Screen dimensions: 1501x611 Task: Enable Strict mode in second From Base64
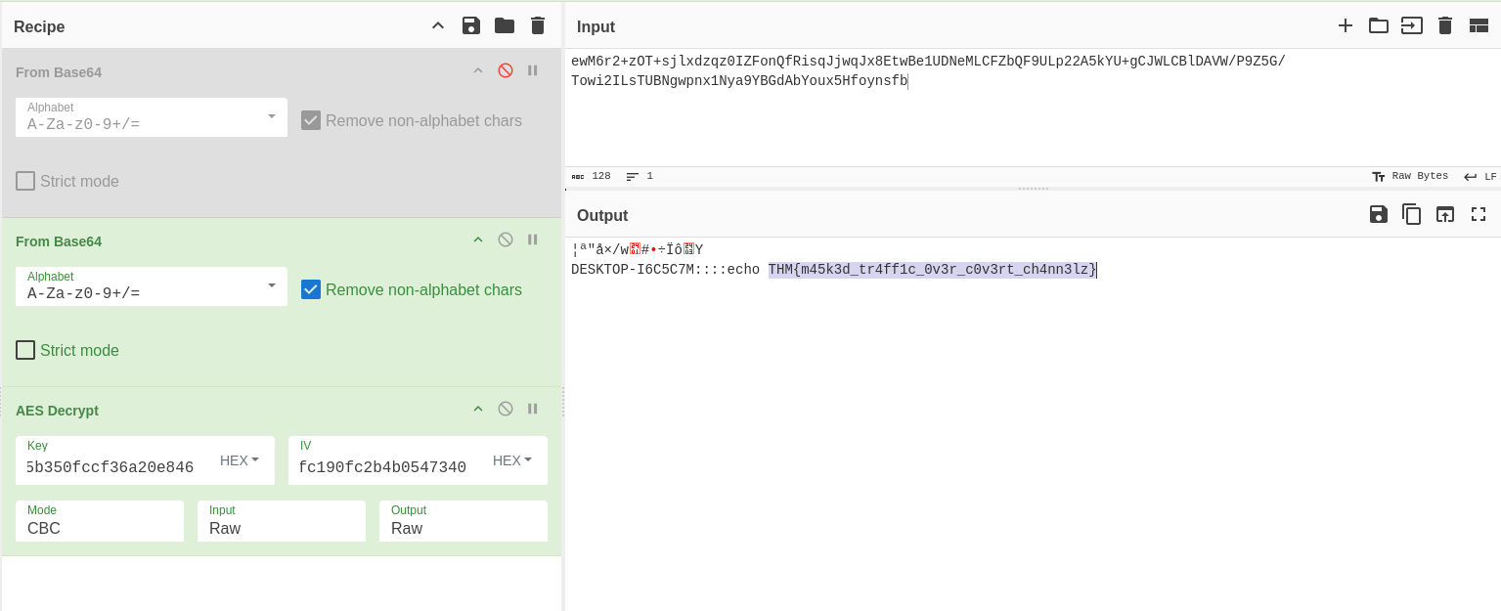coord(25,350)
